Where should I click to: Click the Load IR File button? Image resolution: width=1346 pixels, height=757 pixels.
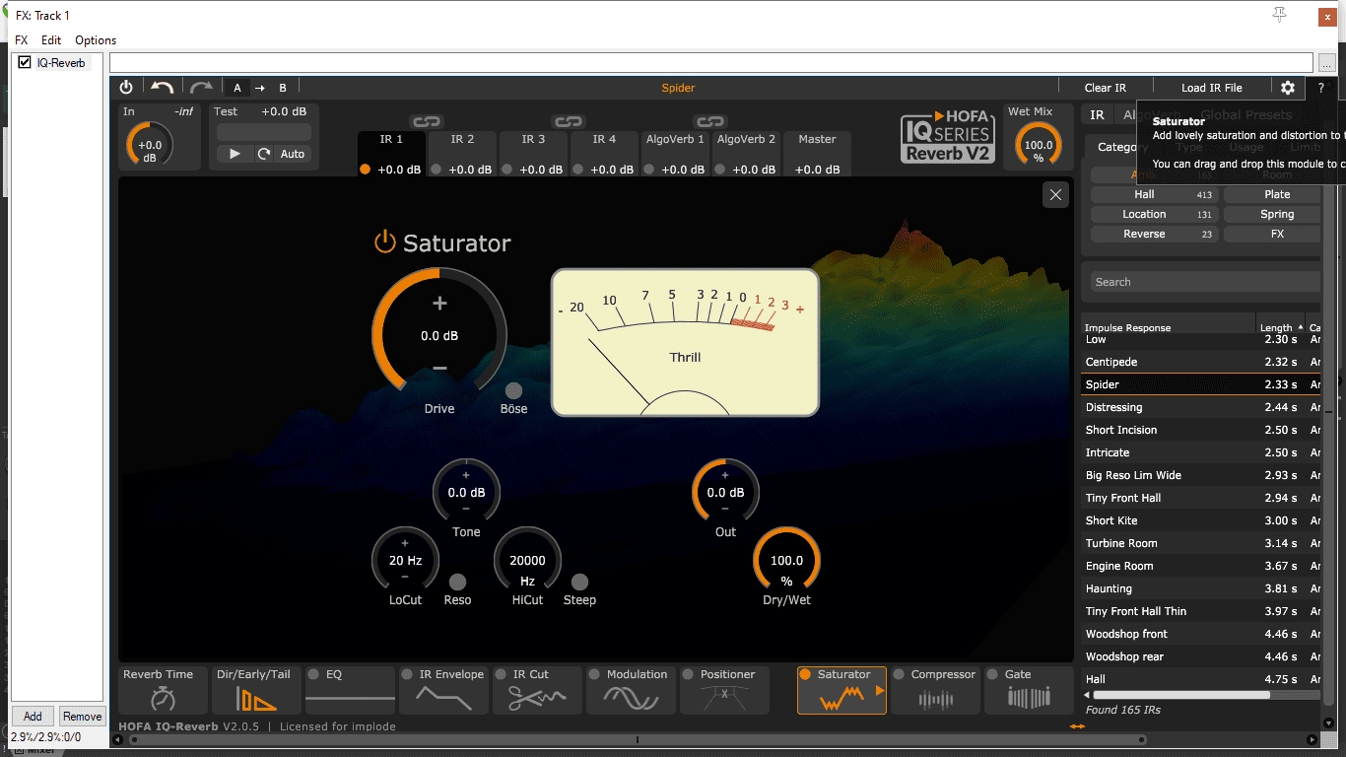[x=1212, y=88]
